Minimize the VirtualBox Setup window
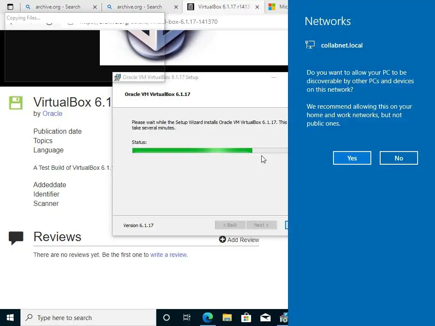Screen dimensions: 435x326 (274, 77)
